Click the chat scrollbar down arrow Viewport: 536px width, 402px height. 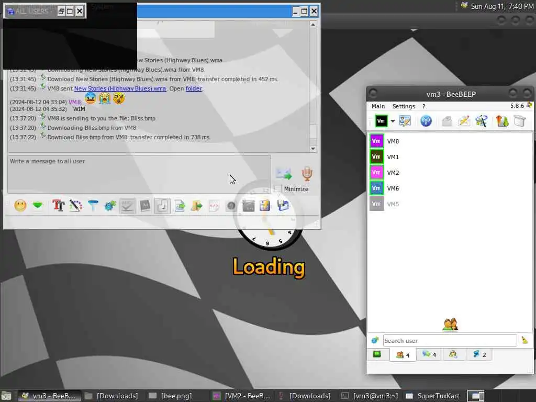(x=313, y=149)
